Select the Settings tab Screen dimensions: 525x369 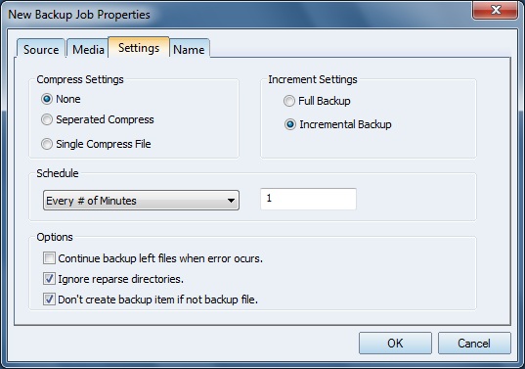[139, 48]
